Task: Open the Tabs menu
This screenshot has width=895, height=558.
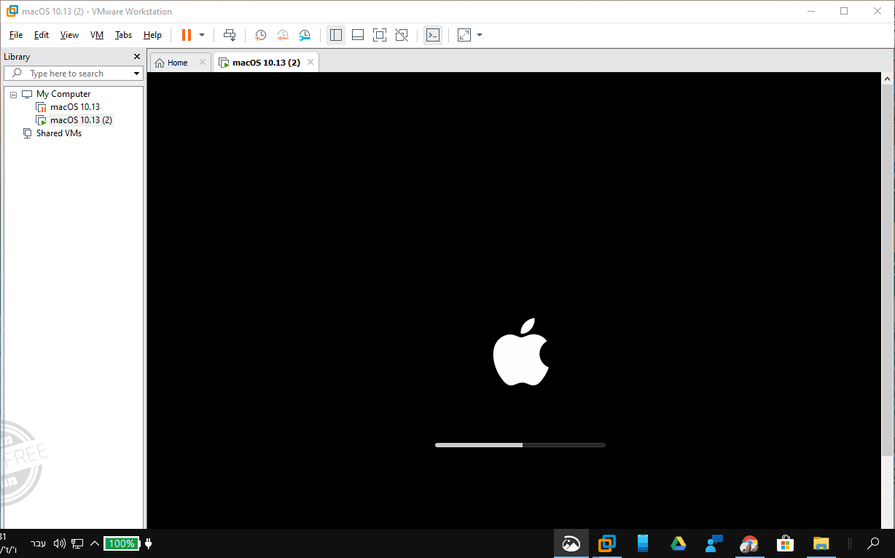Action: pyautogui.click(x=124, y=35)
